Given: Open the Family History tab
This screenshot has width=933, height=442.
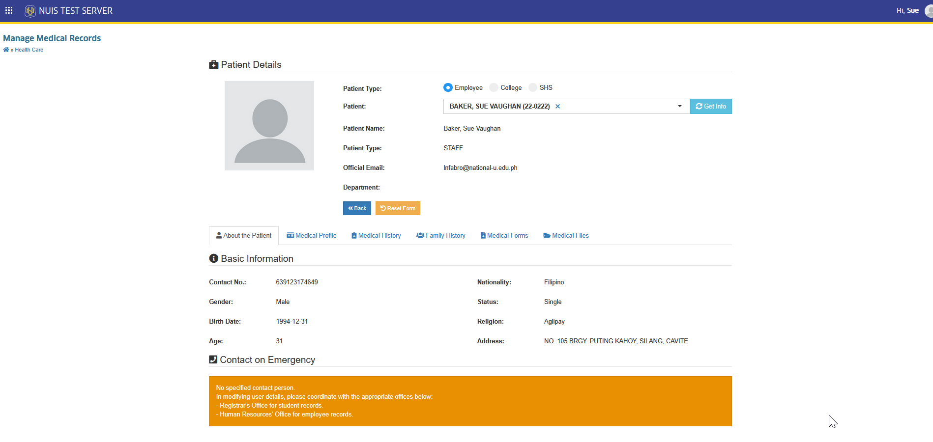Looking at the screenshot, I should pos(441,236).
